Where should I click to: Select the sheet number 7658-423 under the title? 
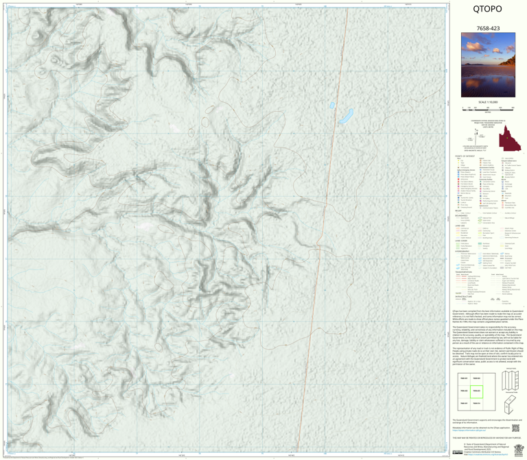488,28
